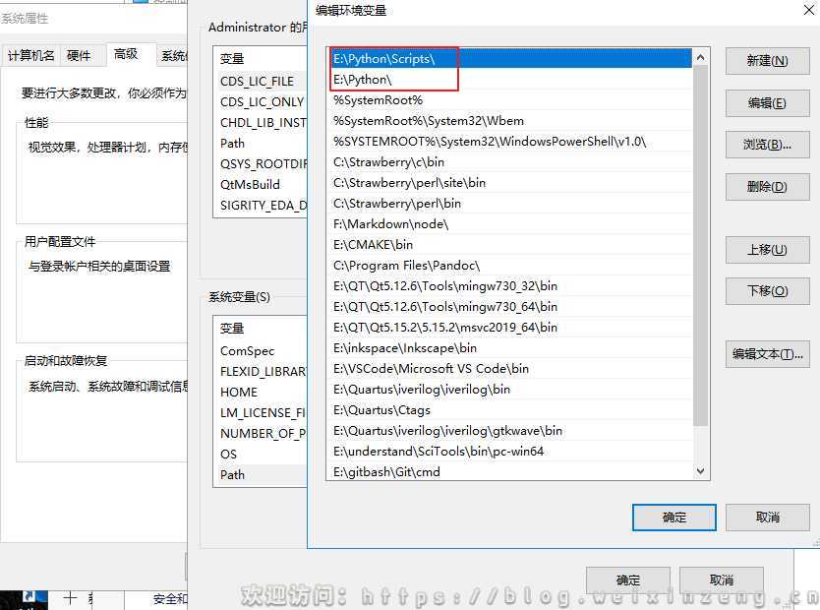This screenshot has height=610, width=820.
Task: Select the gtkwave\bin path entry
Action: click(x=510, y=431)
